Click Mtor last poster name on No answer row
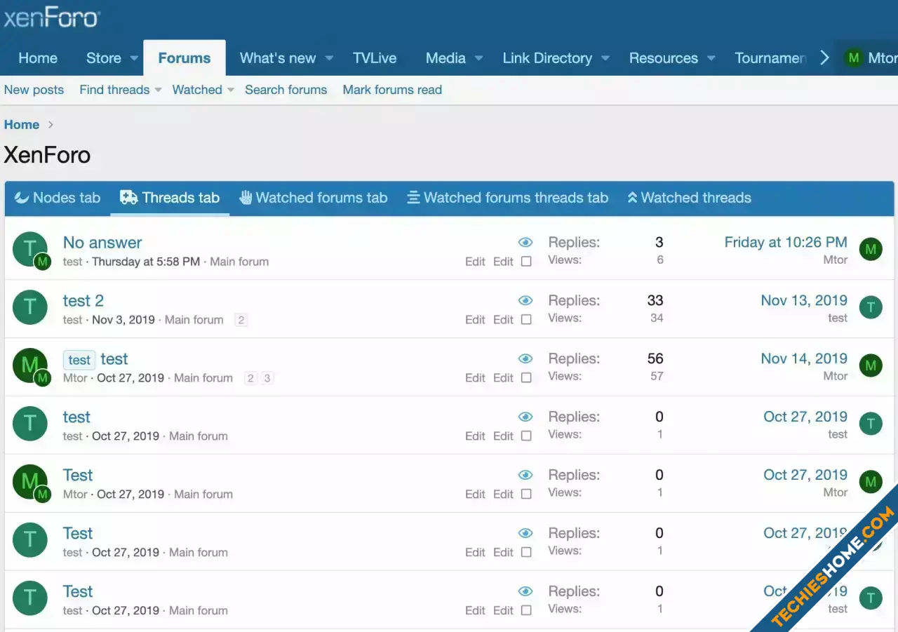Viewport: 898px width, 632px height. click(835, 260)
